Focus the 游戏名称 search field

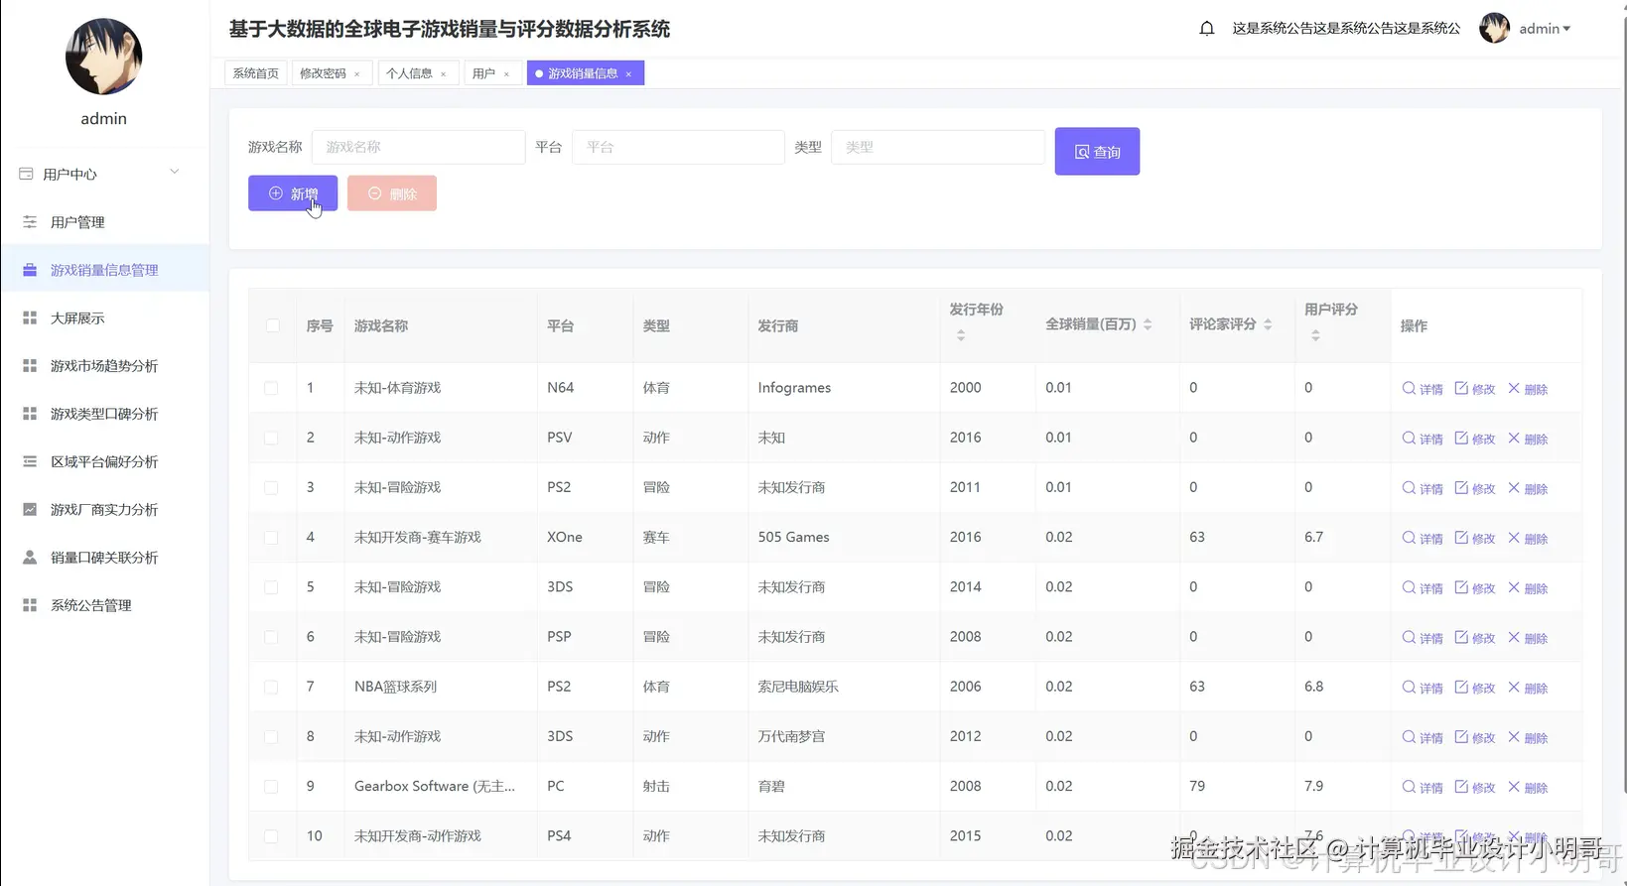click(418, 147)
